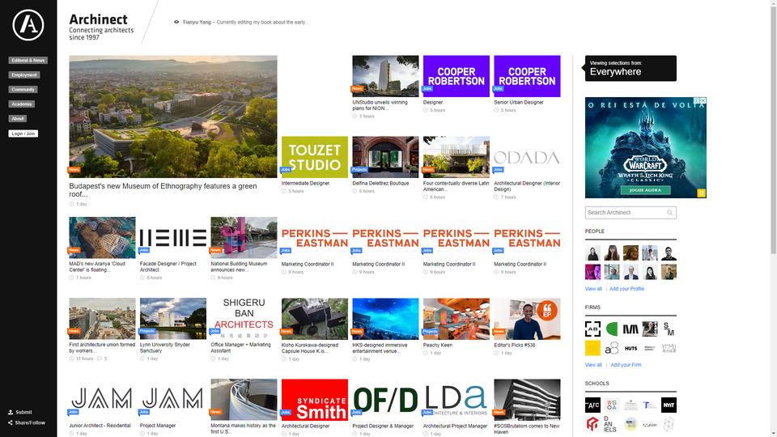Screen dimensions: 777x437
Task: Click the eye icon beside Tianyu Yang
Action: 176,23
